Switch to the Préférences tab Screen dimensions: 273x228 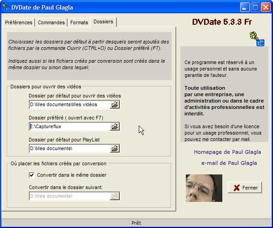18,22
